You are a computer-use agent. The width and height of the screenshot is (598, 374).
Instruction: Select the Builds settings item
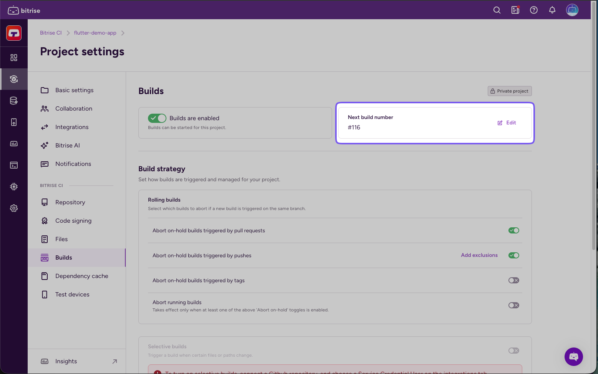click(77, 258)
